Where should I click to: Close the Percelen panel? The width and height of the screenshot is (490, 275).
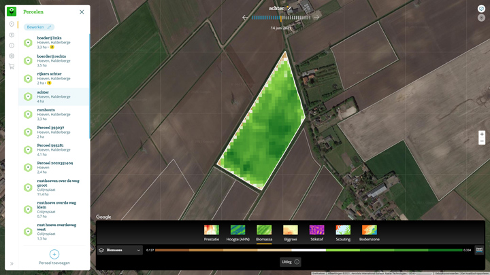click(x=82, y=12)
